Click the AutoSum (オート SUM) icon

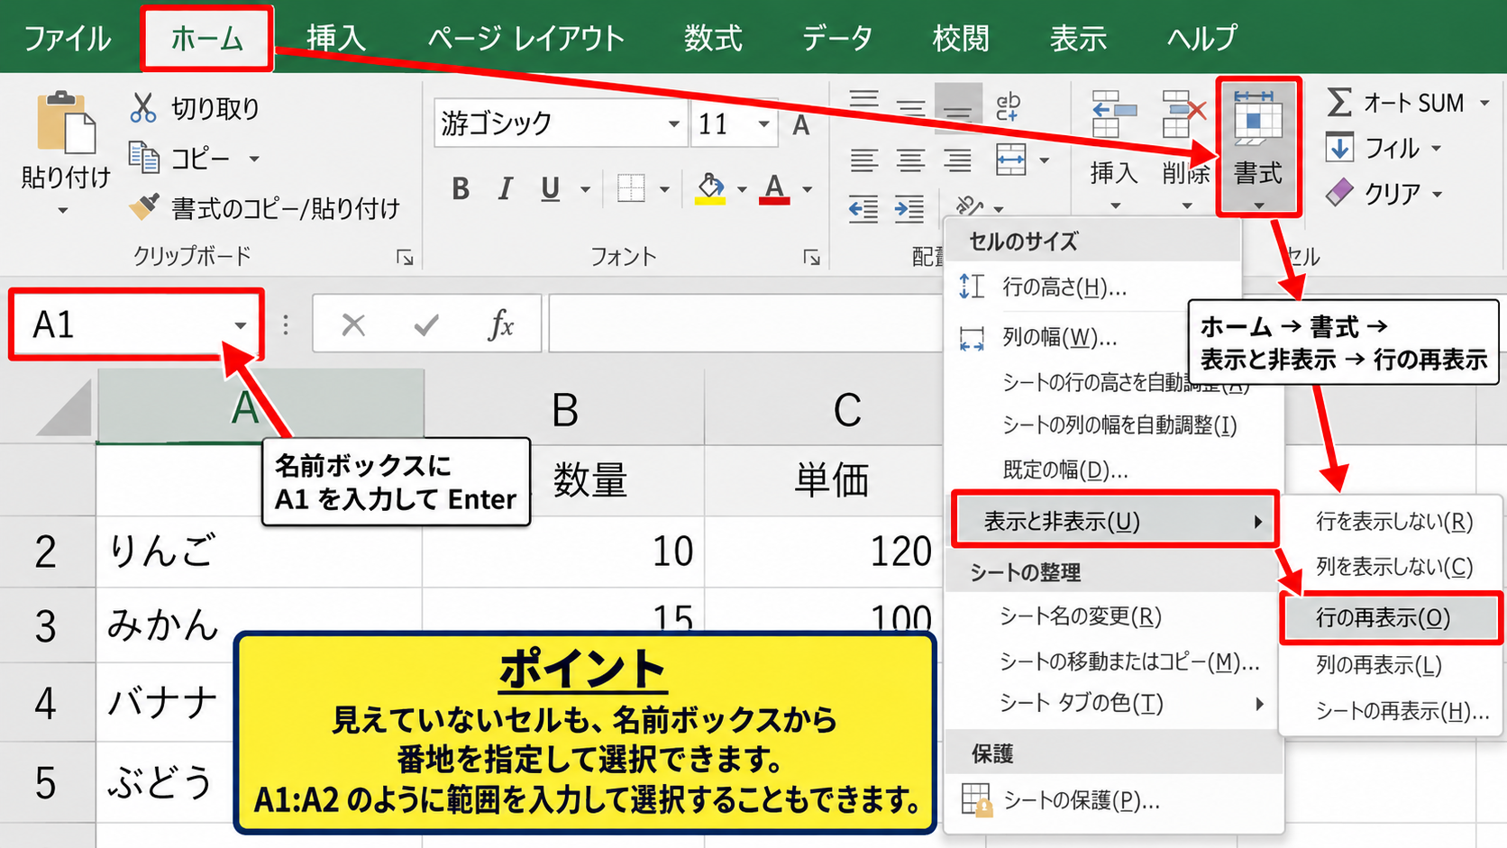[1339, 102]
